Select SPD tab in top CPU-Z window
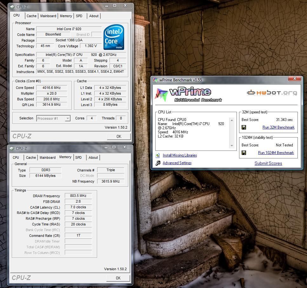307x288 pixels. [79, 16]
